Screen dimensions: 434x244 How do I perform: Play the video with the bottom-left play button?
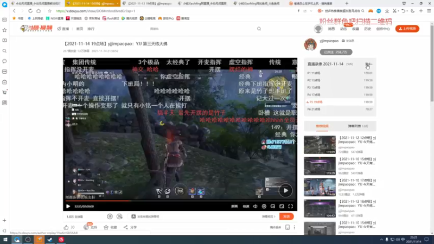(68, 206)
